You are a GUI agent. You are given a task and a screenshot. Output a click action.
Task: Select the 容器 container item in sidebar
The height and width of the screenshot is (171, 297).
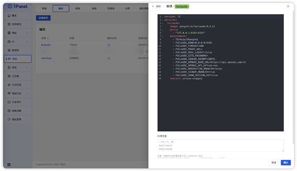click(x=18, y=59)
